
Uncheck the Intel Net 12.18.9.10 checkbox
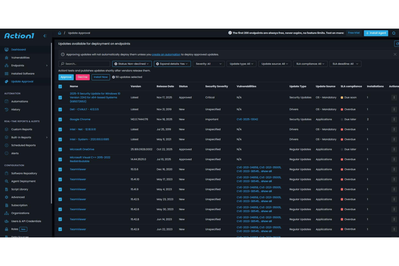pos(60,129)
